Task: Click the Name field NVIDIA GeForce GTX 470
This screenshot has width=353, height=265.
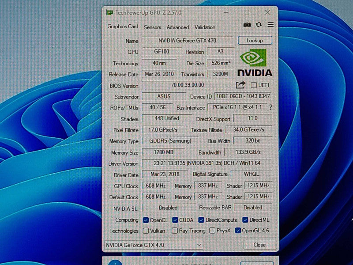Action: (187, 41)
